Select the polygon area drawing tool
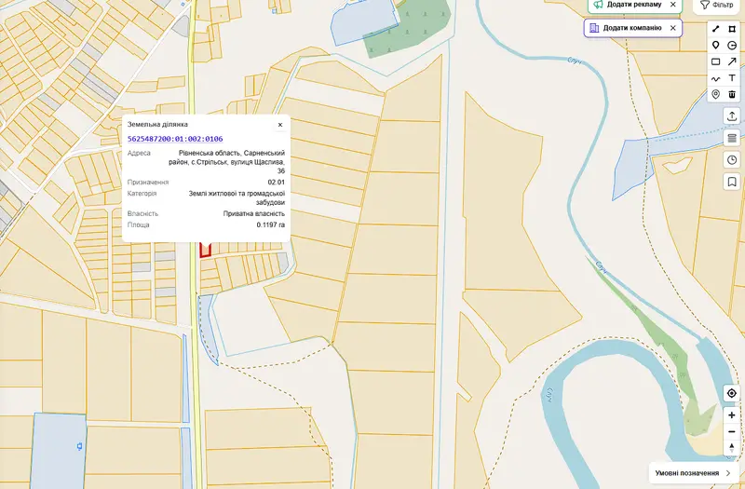 (732, 29)
